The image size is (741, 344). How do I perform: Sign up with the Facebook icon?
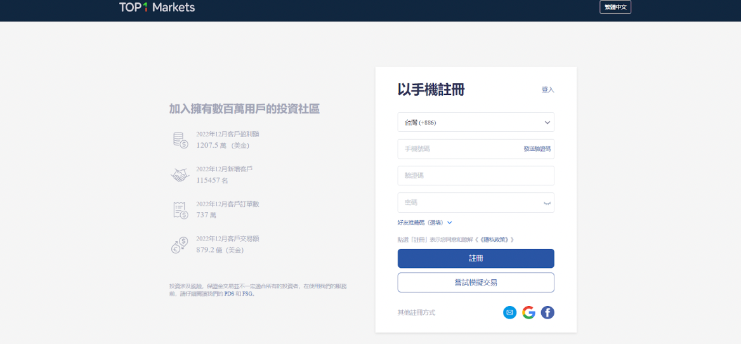(x=548, y=312)
